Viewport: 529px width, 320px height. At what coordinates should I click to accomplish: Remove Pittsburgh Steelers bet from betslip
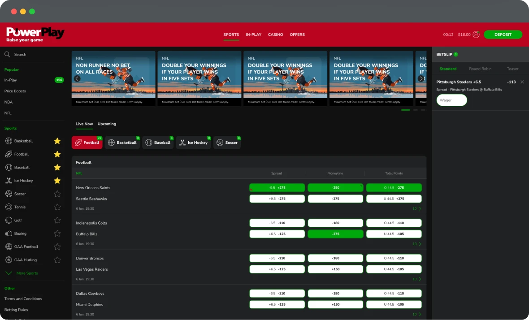pyautogui.click(x=522, y=82)
